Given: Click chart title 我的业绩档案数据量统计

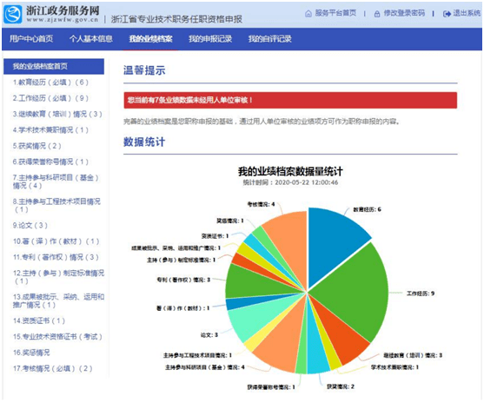Looking at the screenshot, I should [x=290, y=171].
